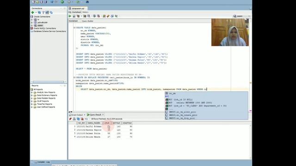Expand Data Dictionary Reports folder

click(x=32, y=95)
